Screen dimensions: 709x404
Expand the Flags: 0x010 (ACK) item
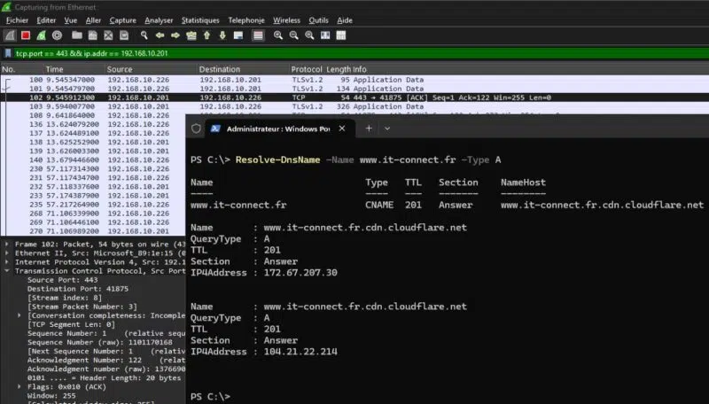tap(19, 387)
